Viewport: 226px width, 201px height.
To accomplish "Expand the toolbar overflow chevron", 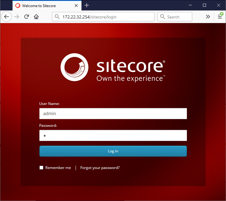I will point(208,17).
